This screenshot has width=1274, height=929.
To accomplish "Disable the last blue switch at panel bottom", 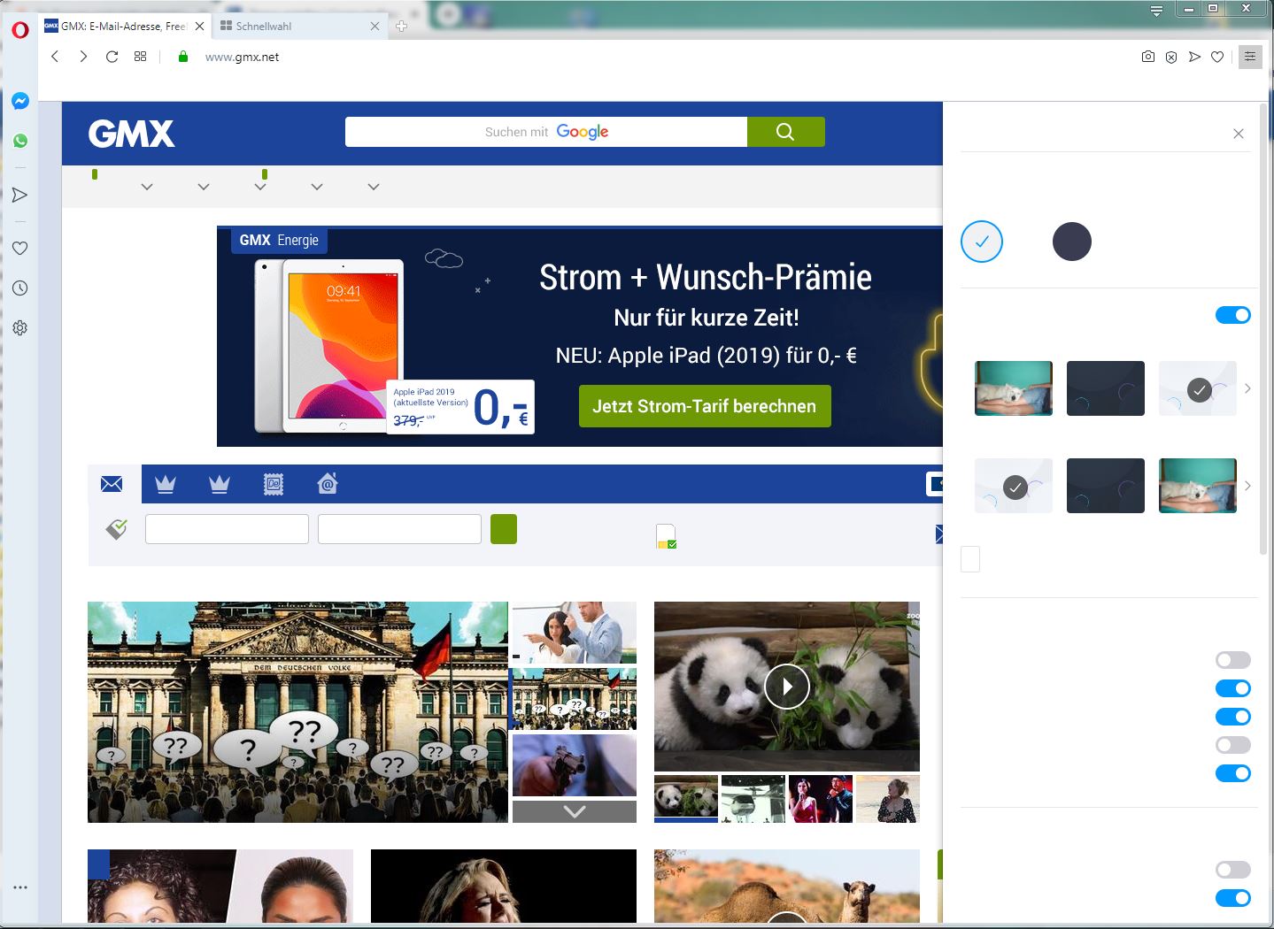I will (1233, 898).
